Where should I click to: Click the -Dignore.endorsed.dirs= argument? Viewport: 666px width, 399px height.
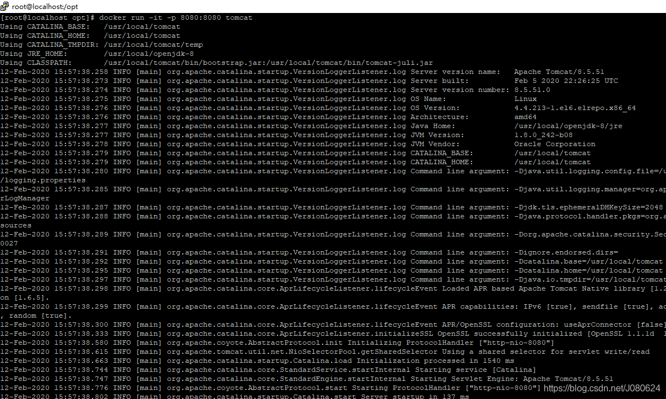pos(566,252)
